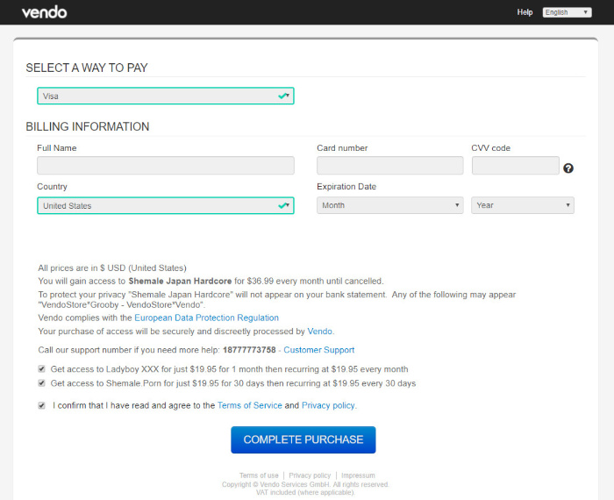The height and width of the screenshot is (500, 614).
Task: Open the Terms of Service link
Action: 249,405
